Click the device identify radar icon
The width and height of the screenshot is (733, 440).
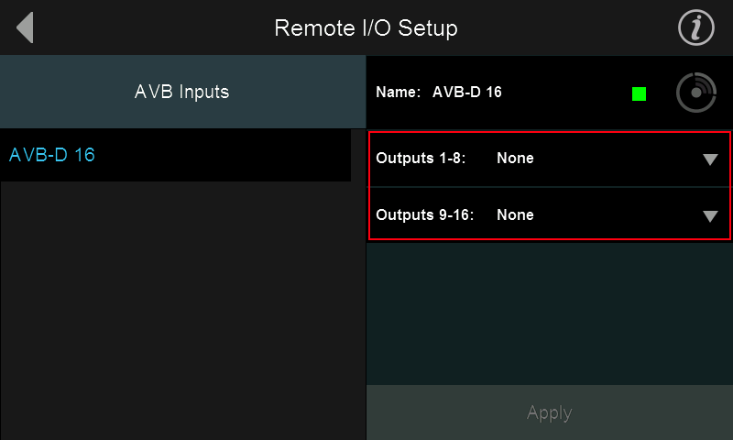click(x=696, y=93)
